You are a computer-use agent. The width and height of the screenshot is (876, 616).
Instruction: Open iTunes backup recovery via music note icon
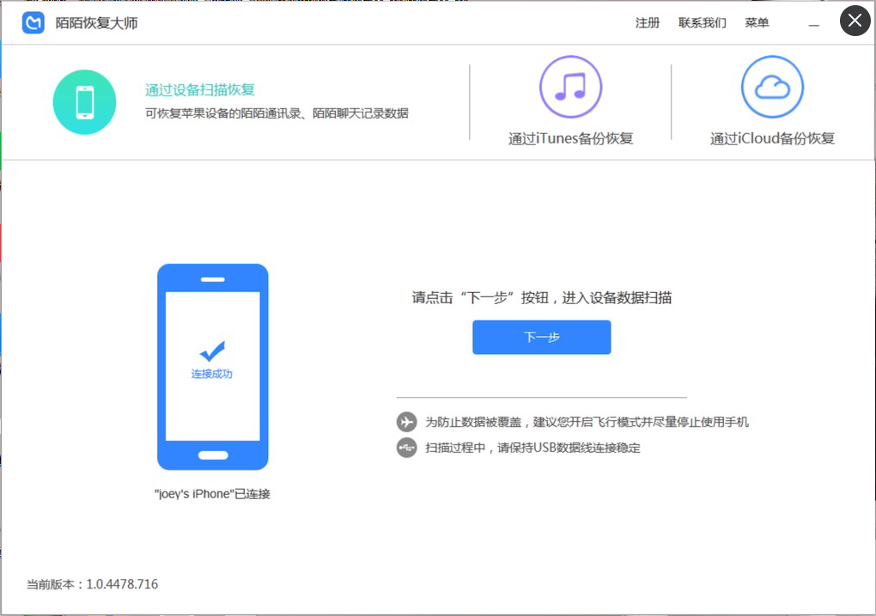pos(570,88)
